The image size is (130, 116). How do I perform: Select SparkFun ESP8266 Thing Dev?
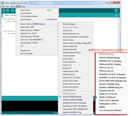coord(111,87)
